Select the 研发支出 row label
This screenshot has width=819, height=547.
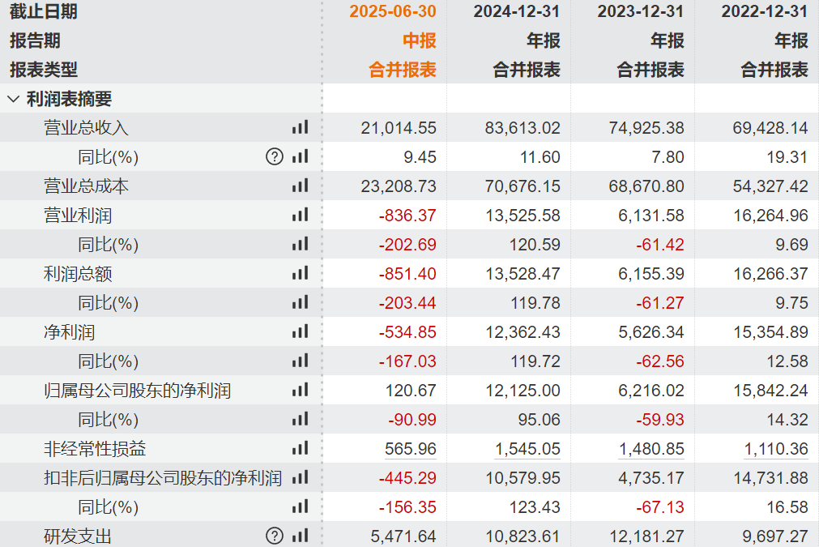(x=78, y=536)
